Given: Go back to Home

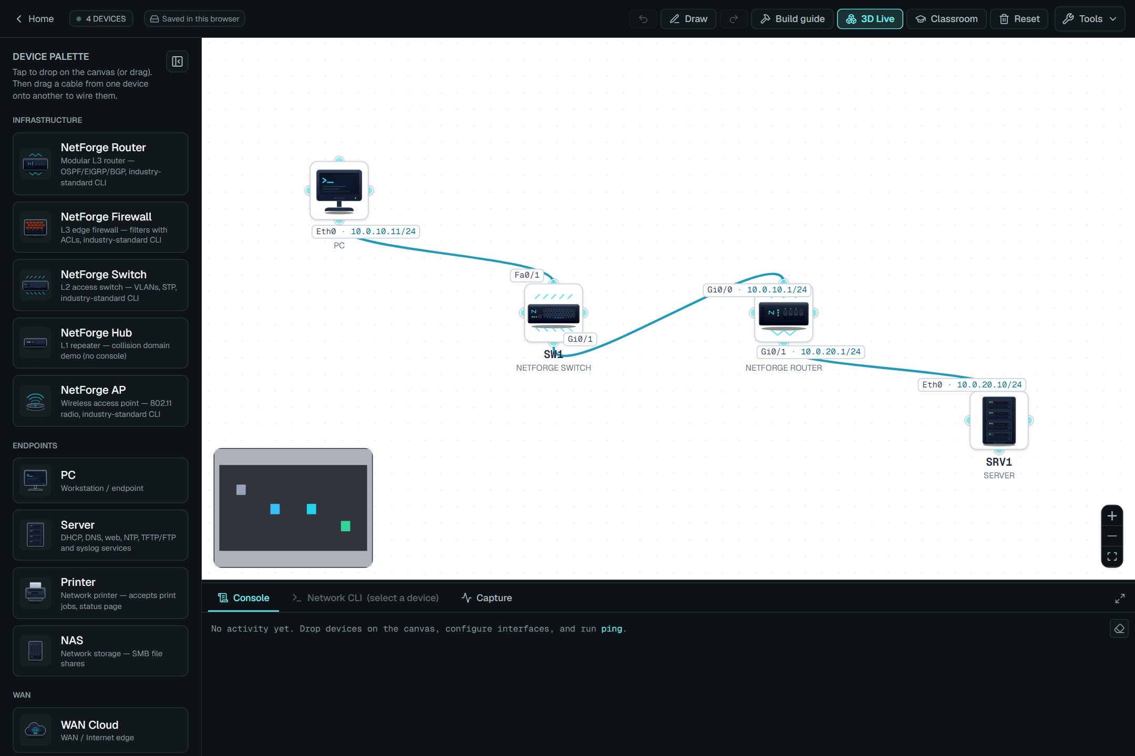Looking at the screenshot, I should coord(35,19).
